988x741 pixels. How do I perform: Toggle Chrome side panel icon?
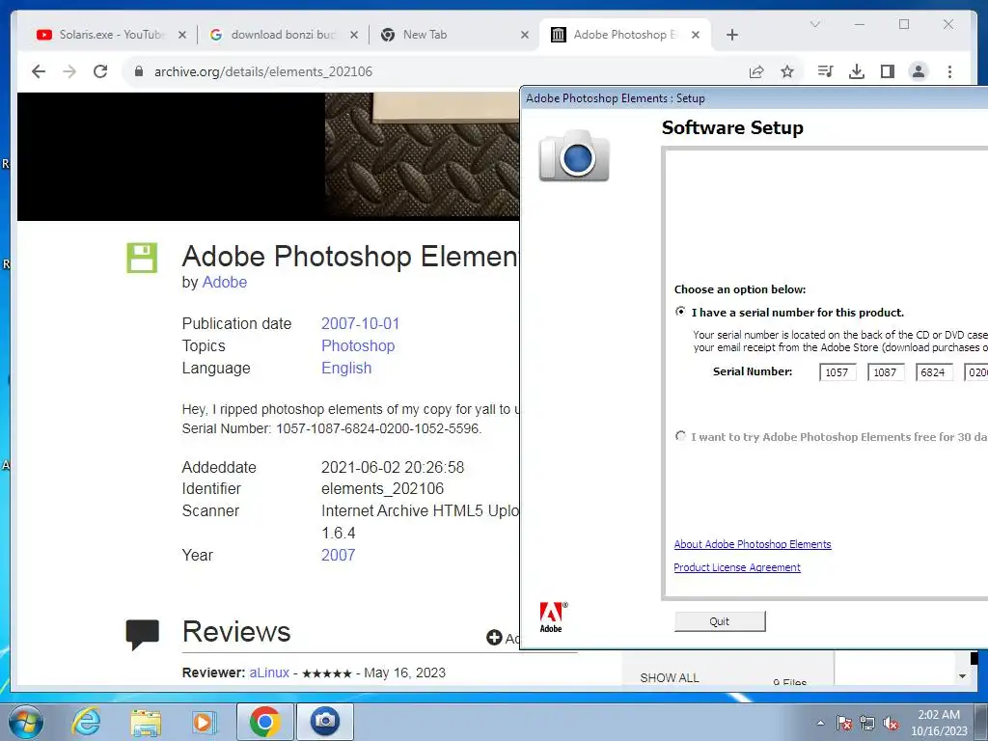888,71
